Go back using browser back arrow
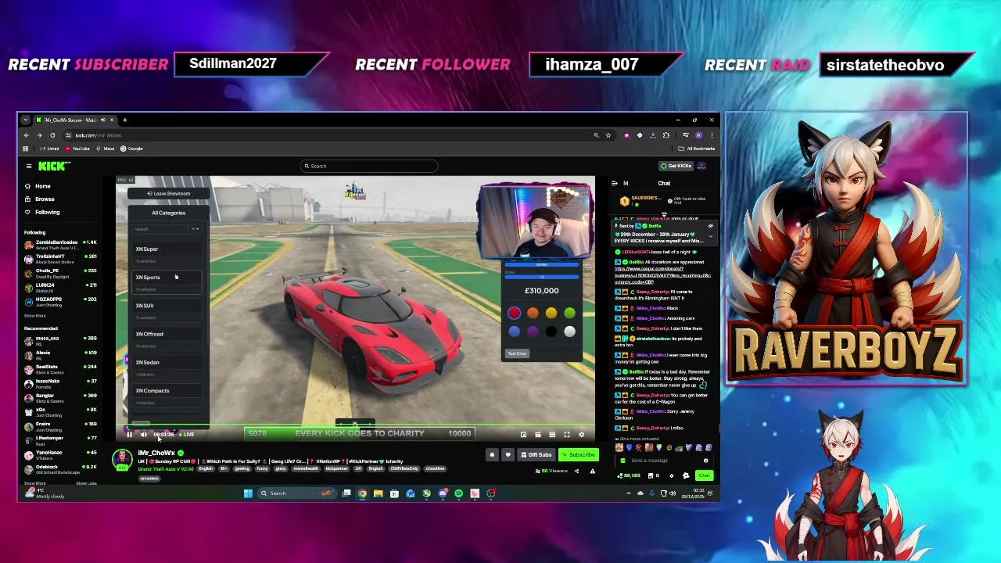Image resolution: width=1001 pixels, height=563 pixels. point(27,135)
